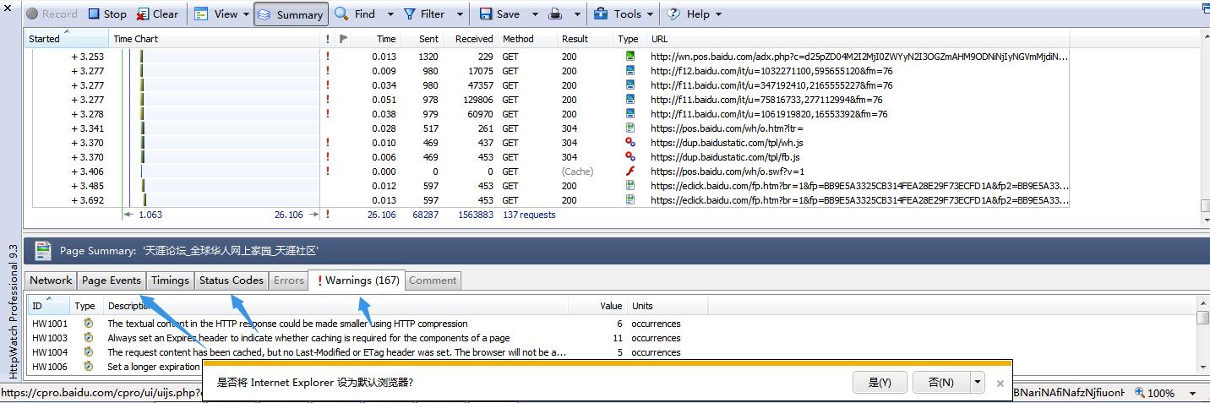The height and width of the screenshot is (403, 1210).
Task: Expand the Find dropdown arrow
Action: coord(390,14)
